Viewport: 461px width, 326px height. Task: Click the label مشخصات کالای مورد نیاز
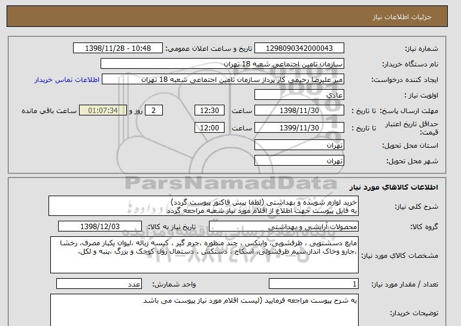(400, 255)
